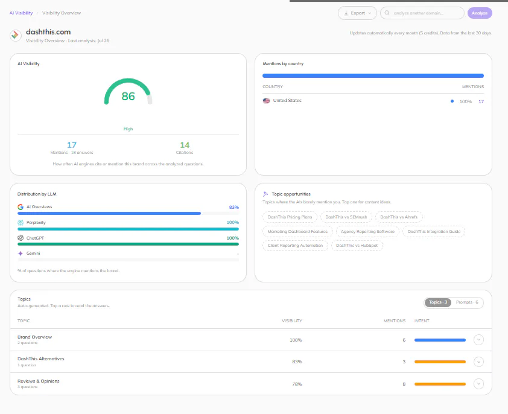
Task: Select DashThis vs HubSpot chip
Action: tap(357, 246)
